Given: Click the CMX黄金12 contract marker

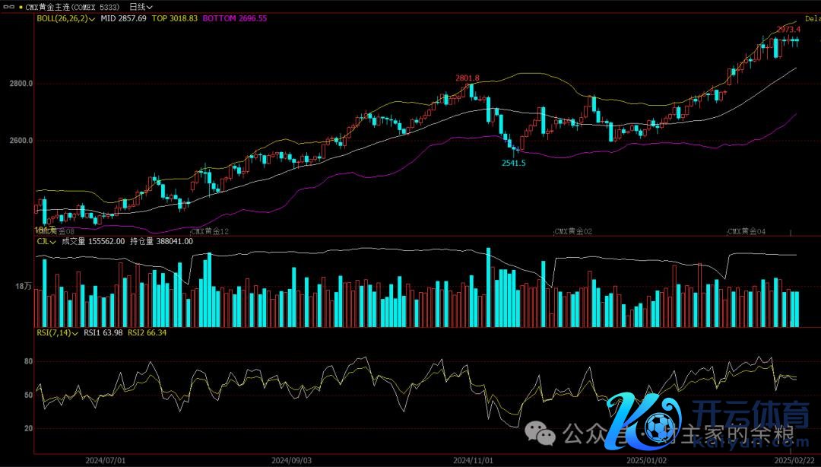Looking at the screenshot, I should pyautogui.click(x=210, y=230).
